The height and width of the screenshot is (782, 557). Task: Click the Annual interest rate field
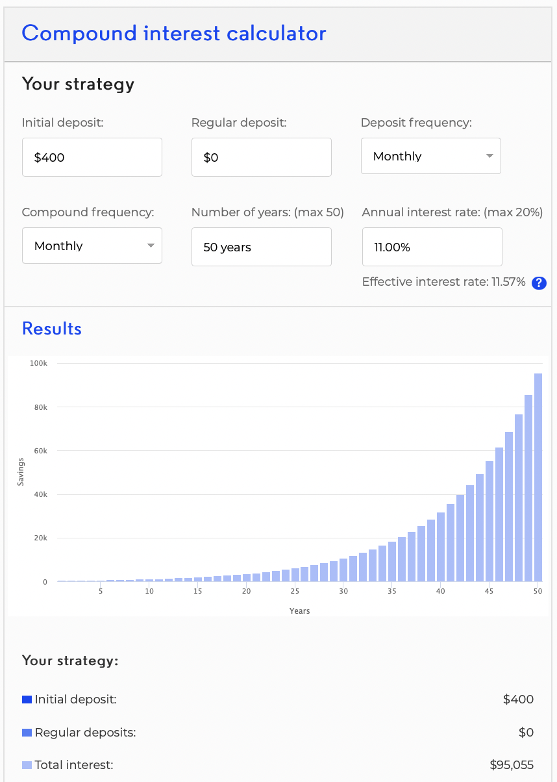click(x=432, y=247)
